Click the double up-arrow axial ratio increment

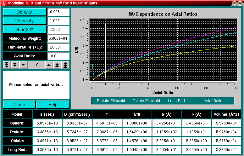coord(57,65)
